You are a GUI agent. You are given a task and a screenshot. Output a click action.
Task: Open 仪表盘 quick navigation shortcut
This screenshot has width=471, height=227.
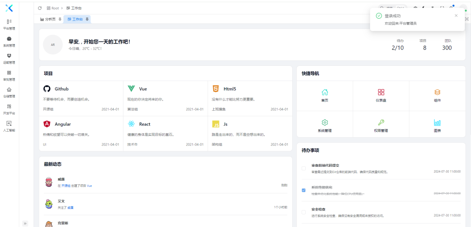pyautogui.click(x=381, y=95)
